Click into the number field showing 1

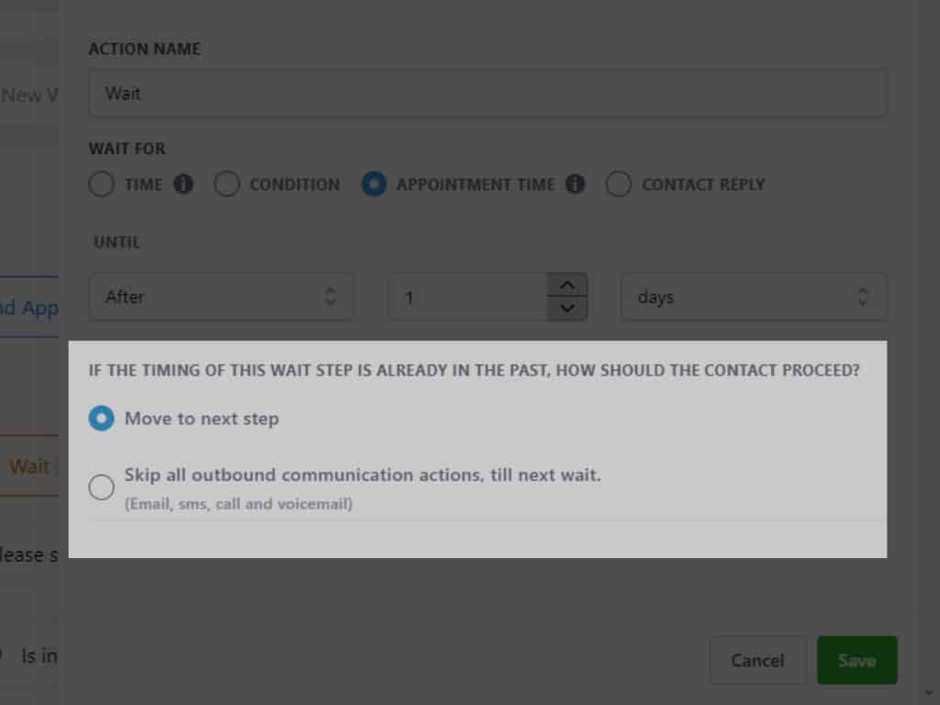[466, 297]
